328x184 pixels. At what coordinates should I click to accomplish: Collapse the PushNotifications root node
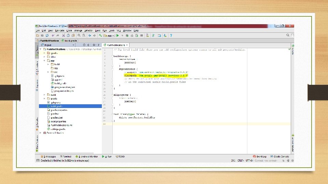point(41,49)
